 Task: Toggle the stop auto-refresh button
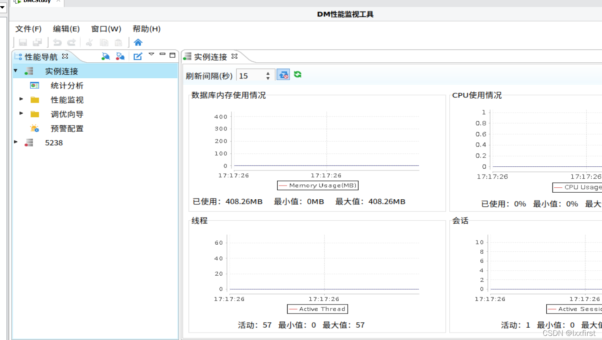tap(283, 75)
